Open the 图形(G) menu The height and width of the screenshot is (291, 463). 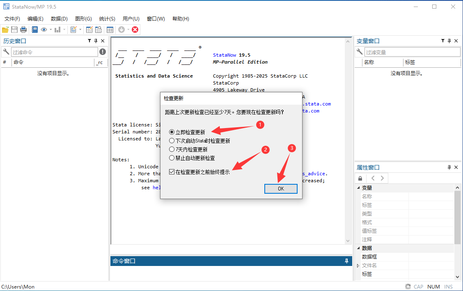tap(84, 18)
